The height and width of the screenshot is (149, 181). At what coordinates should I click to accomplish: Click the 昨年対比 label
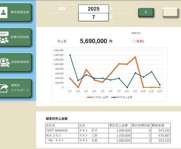pos(136,33)
